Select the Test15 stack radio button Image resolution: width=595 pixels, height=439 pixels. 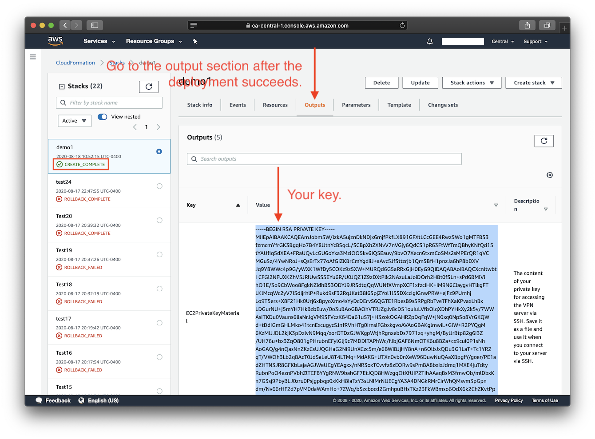coord(159,391)
